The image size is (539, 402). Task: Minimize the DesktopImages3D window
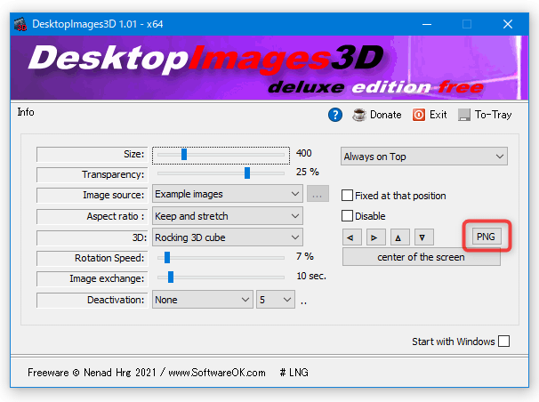tap(427, 24)
